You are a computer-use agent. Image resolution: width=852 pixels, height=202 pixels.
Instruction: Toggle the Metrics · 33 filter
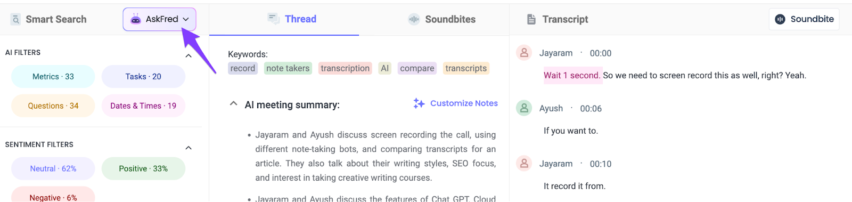coord(53,77)
